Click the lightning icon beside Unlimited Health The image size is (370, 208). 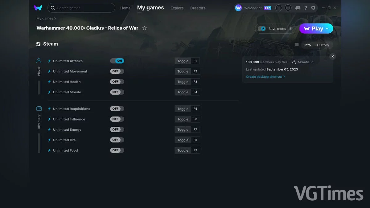pos(49,82)
